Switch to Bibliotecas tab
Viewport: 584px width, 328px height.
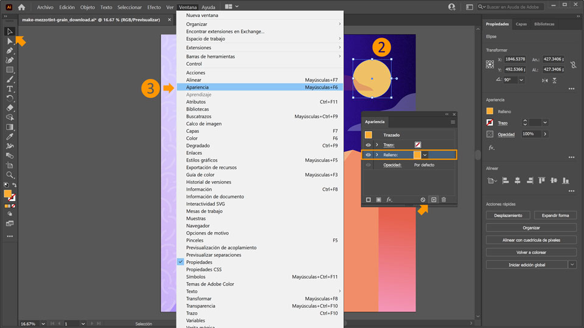[x=544, y=24]
